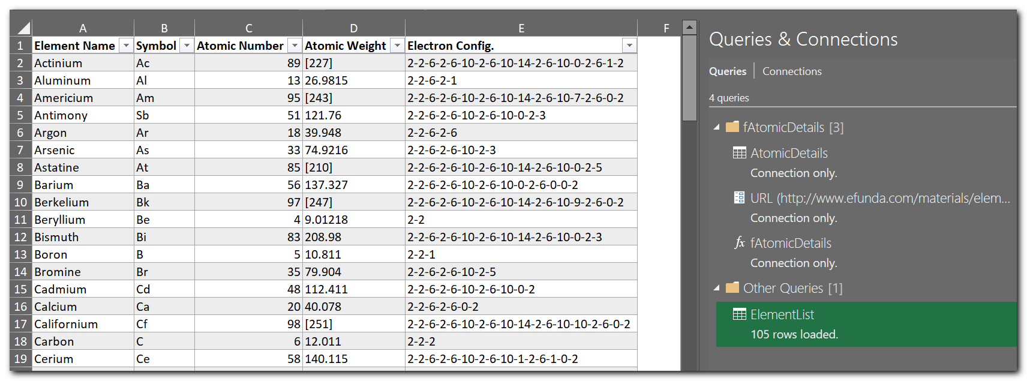This screenshot has height=381, width=1027.
Task: Open the Atomic Number filter dropdown
Action: pyautogui.click(x=295, y=46)
